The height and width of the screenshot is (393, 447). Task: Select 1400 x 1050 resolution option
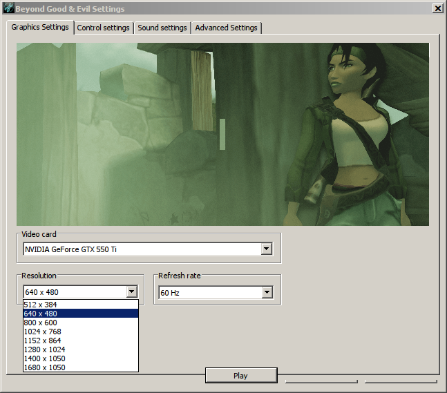(81, 358)
